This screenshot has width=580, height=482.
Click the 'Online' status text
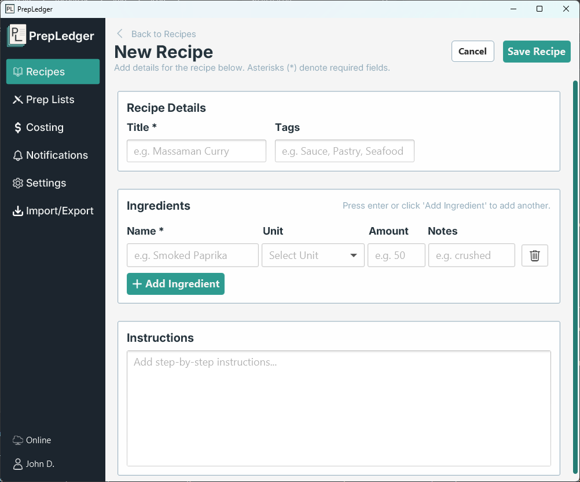tap(38, 440)
